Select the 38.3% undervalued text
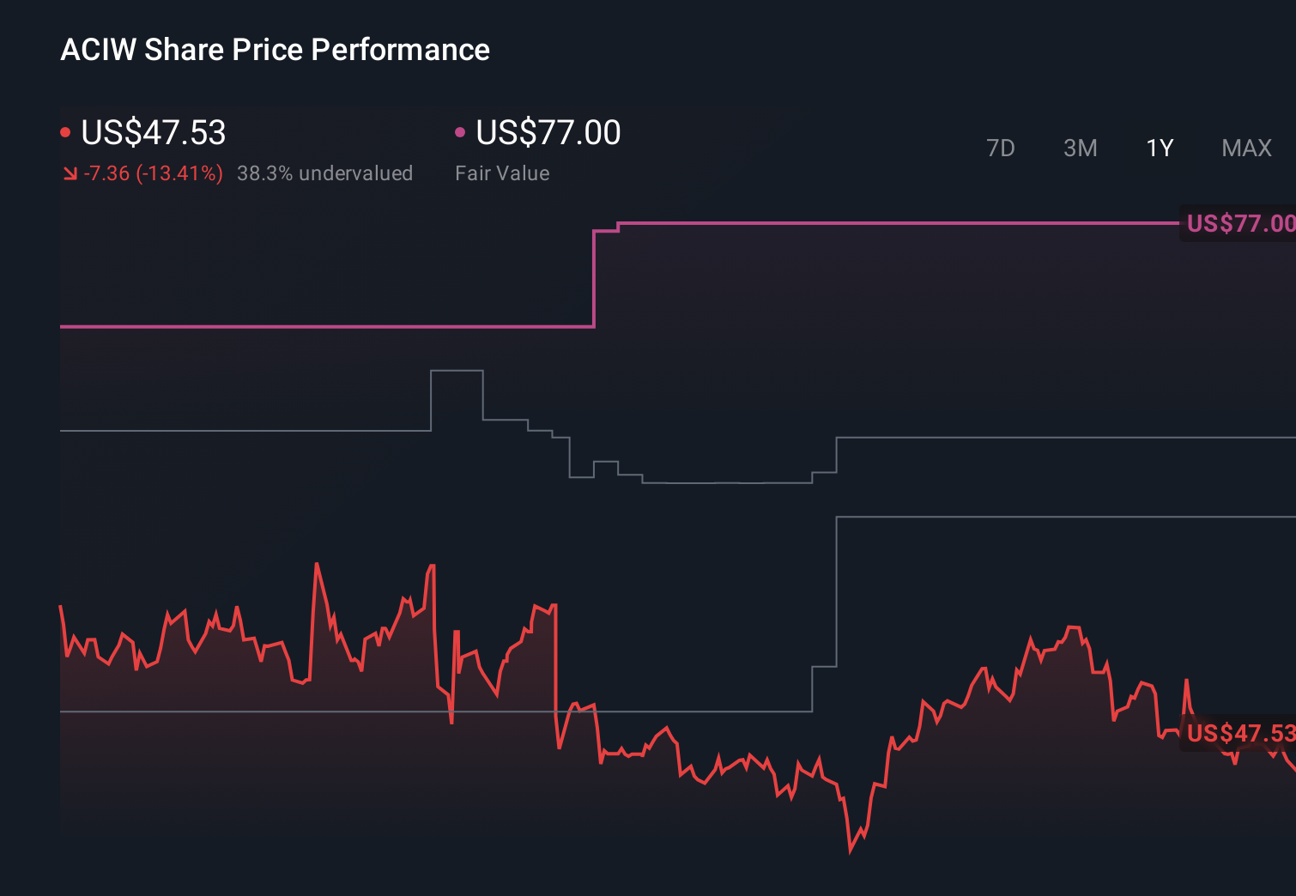The height and width of the screenshot is (896, 1296). pos(325,173)
